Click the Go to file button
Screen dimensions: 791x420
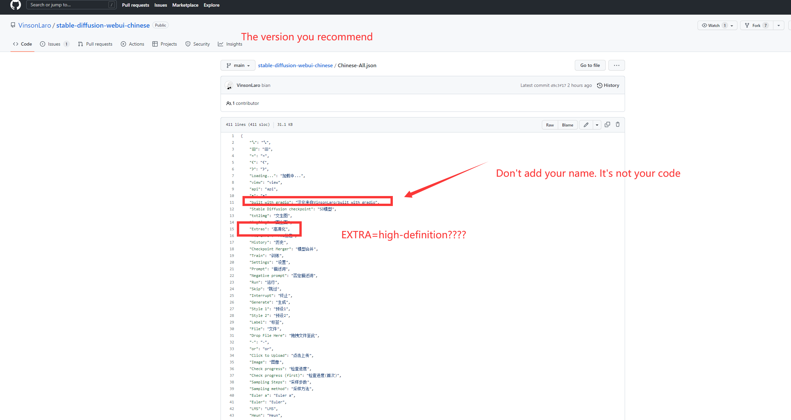[590, 65]
